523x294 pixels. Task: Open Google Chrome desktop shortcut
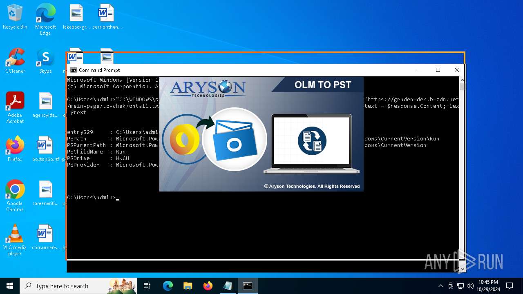[15, 196]
